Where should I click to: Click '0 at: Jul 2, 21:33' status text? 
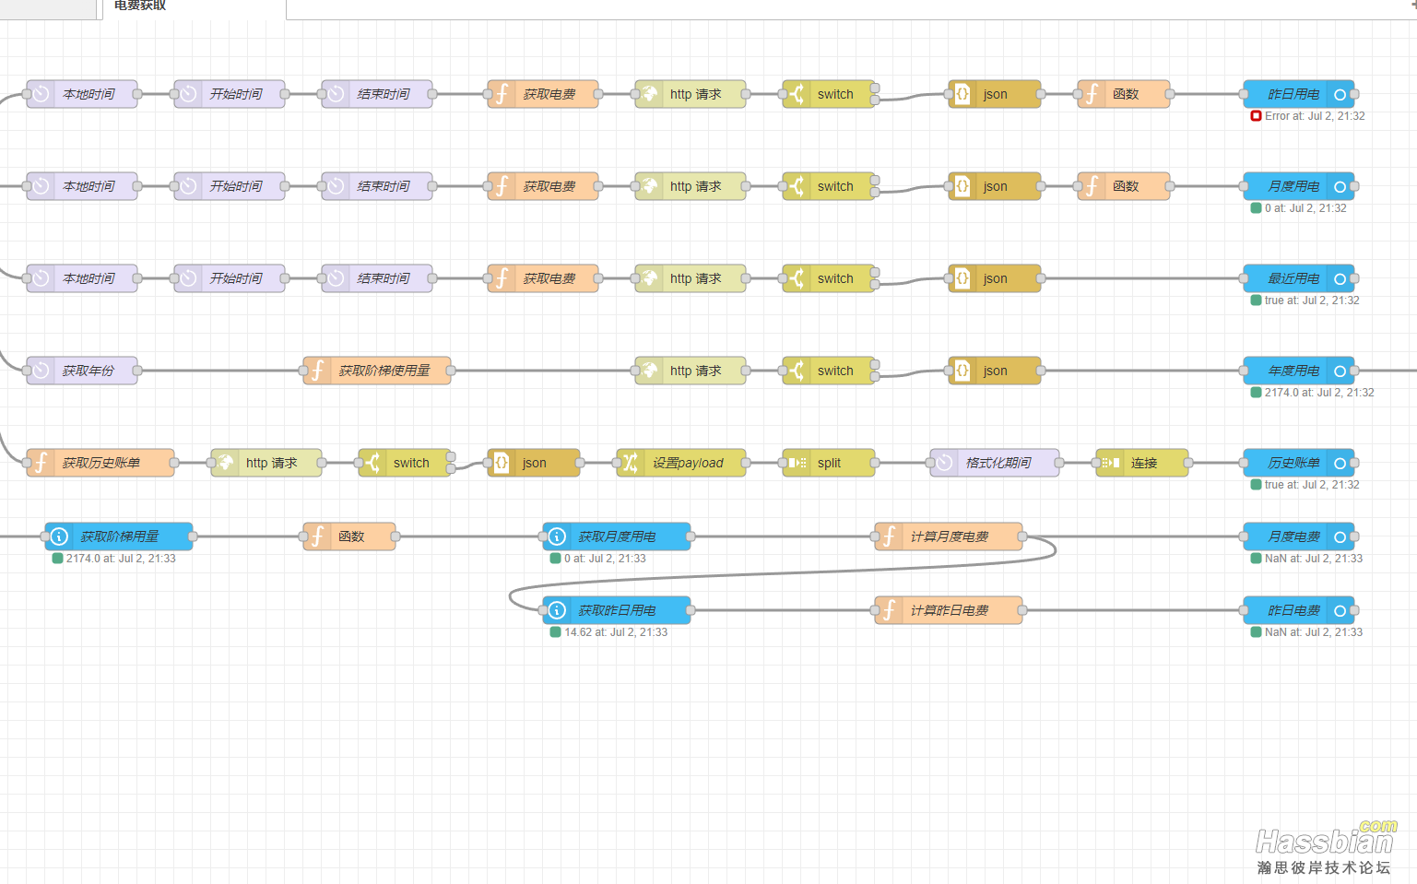(x=605, y=559)
